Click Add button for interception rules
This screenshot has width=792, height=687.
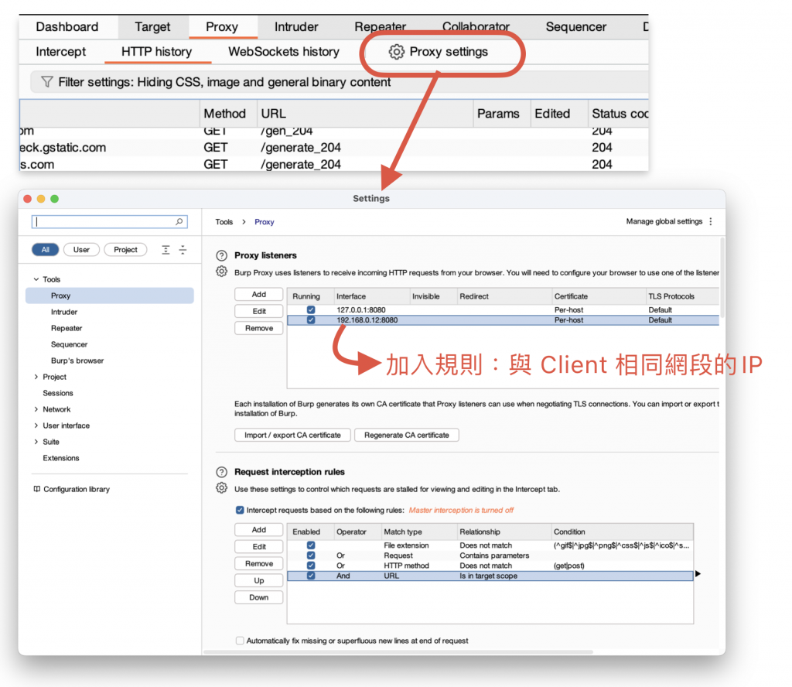(x=259, y=530)
